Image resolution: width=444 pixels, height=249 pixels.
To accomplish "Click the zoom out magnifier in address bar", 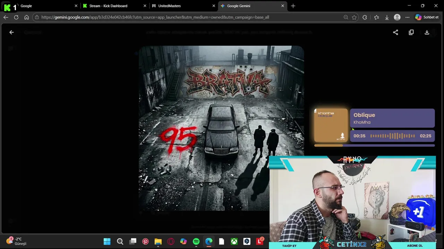I will (346, 17).
